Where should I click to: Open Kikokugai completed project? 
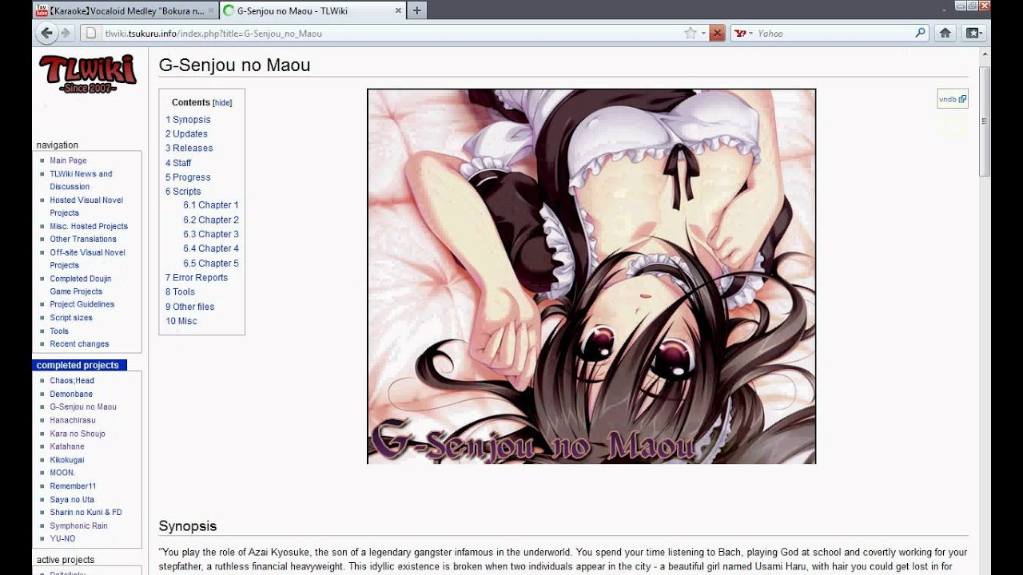[67, 460]
